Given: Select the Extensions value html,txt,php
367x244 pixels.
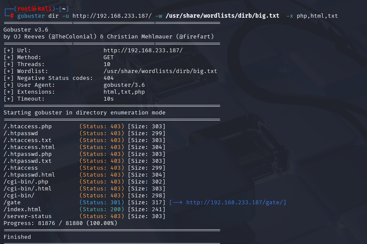Looking at the screenshot, I should [x=124, y=92].
